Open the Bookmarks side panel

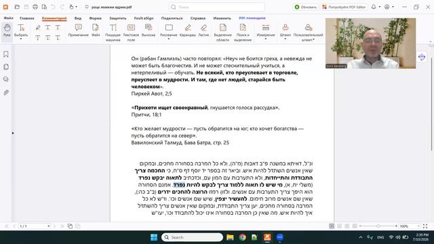[6, 54]
